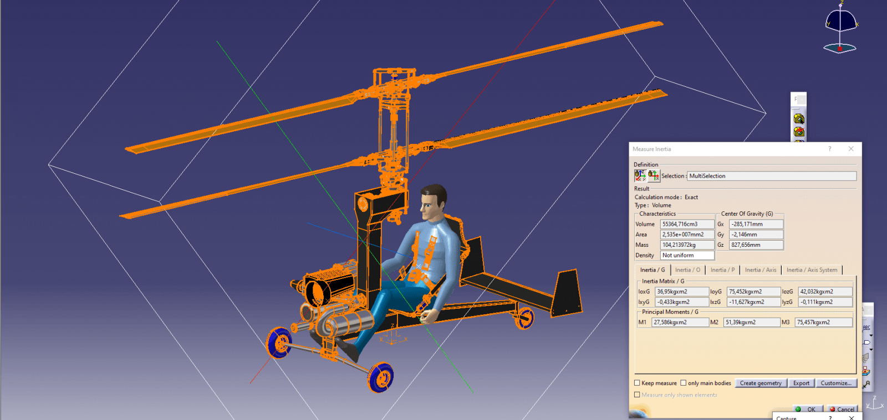Switch to the Inertia / O tab

[687, 270]
